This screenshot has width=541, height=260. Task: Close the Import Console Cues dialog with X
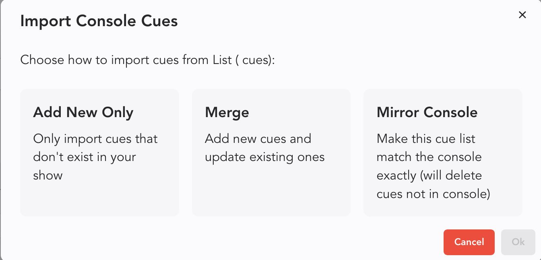pyautogui.click(x=522, y=15)
